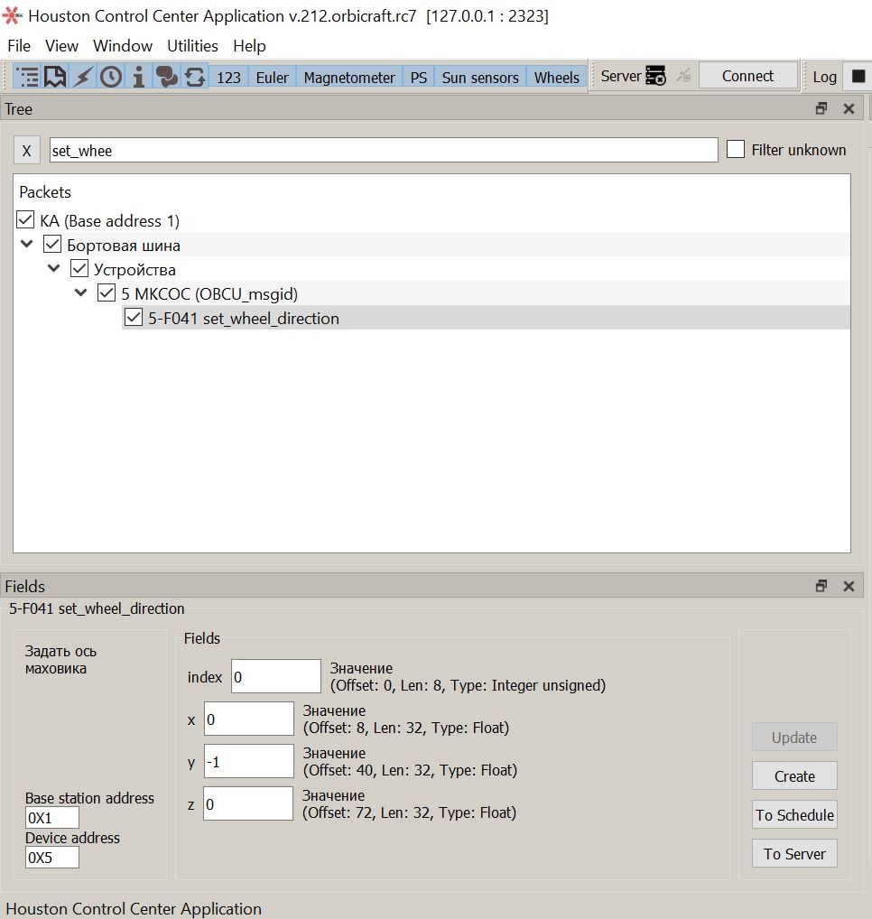The height and width of the screenshot is (919, 872).
Task: Open the tree view toolbar icon
Action: [27, 76]
